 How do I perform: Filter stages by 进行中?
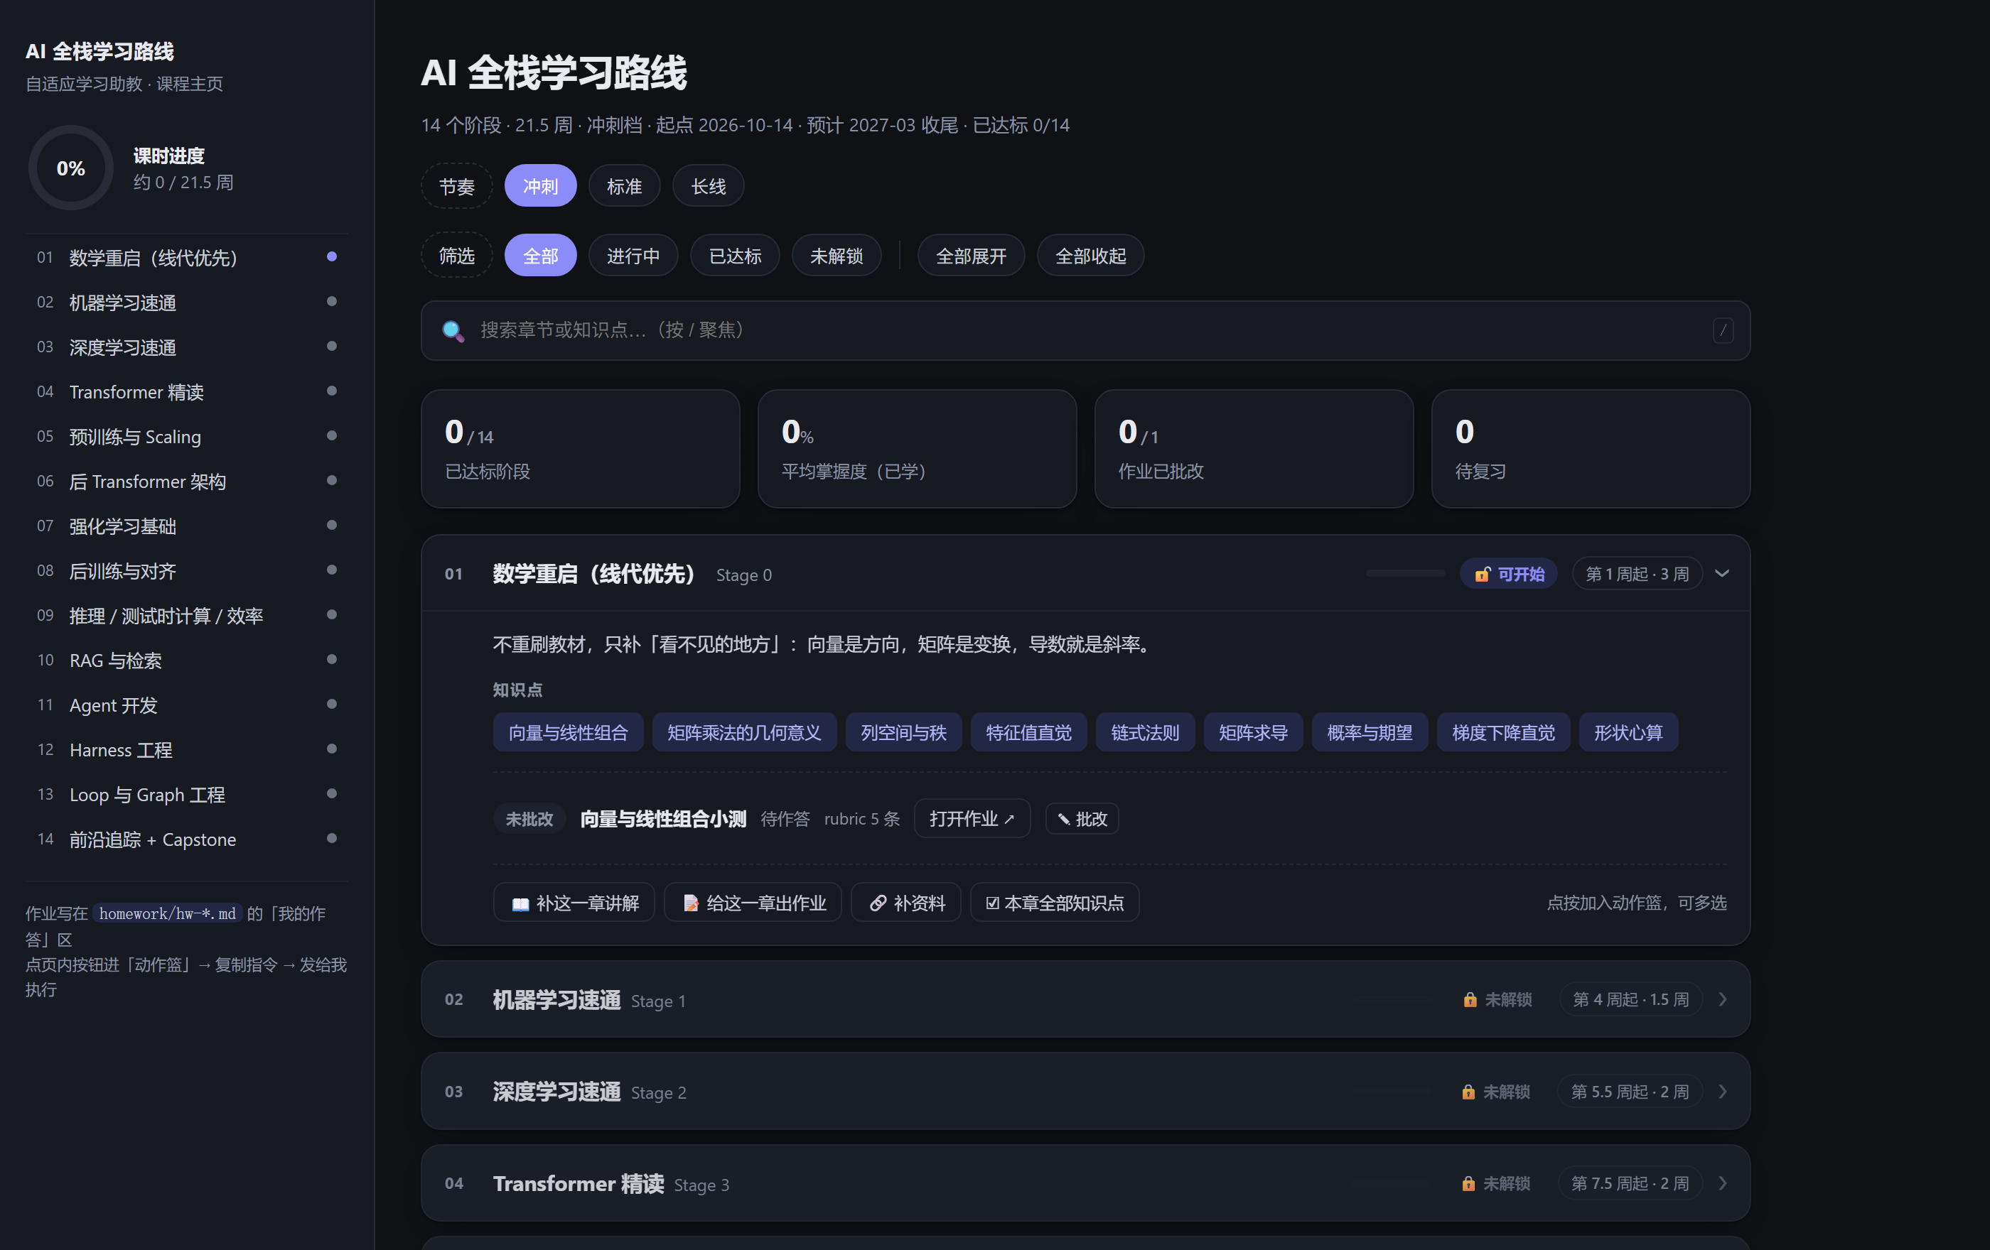[x=633, y=256]
